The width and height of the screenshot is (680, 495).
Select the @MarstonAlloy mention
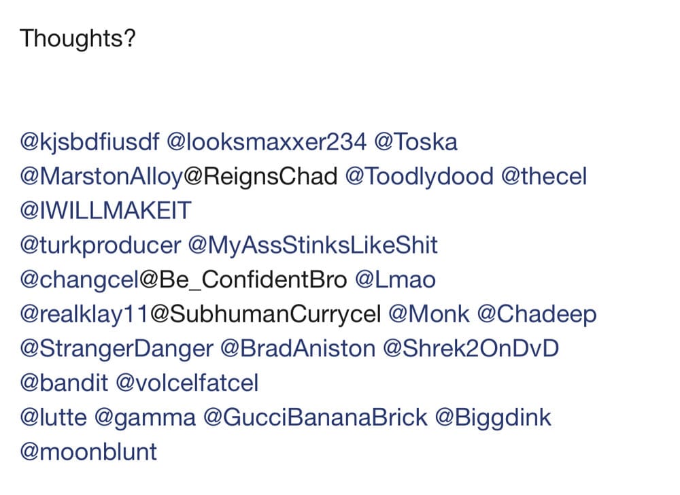tap(102, 177)
